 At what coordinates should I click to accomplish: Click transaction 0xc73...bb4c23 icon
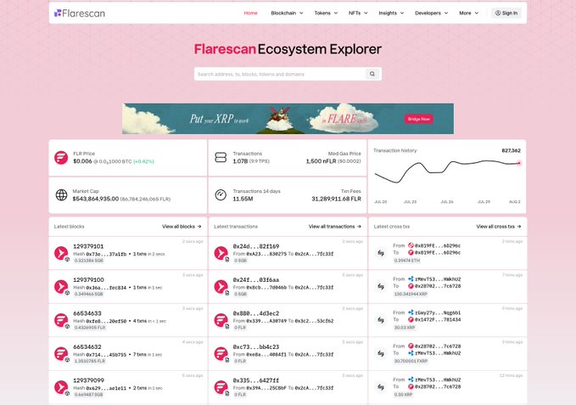(221, 353)
